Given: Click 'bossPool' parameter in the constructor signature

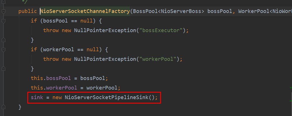Looking at the screenshot, I should tap(220, 11).
